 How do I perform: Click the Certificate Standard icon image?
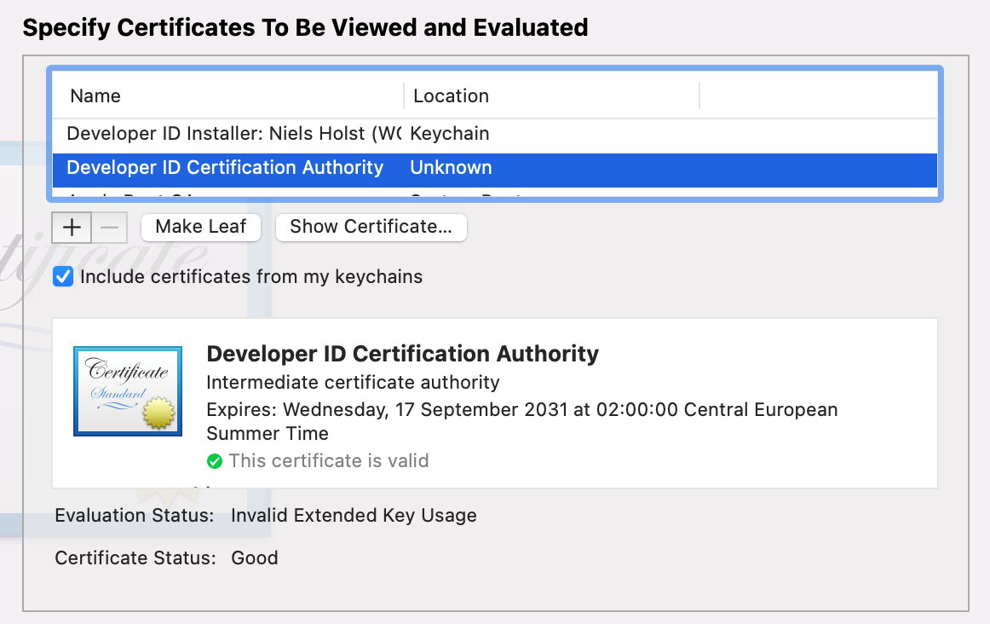coord(128,391)
